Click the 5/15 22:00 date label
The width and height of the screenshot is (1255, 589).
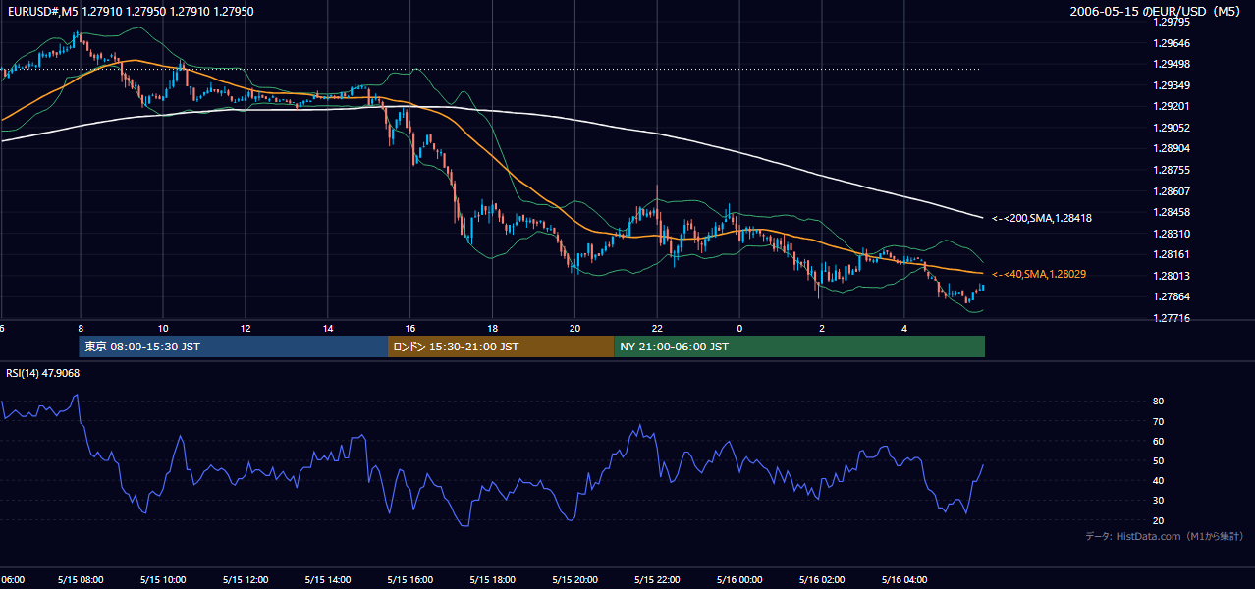[658, 579]
